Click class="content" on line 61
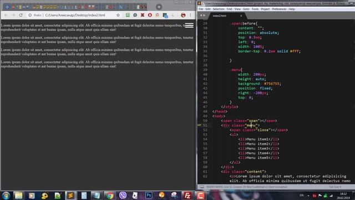Image resolution: width=355 pixels, height=200 pixels. click(x=248, y=172)
